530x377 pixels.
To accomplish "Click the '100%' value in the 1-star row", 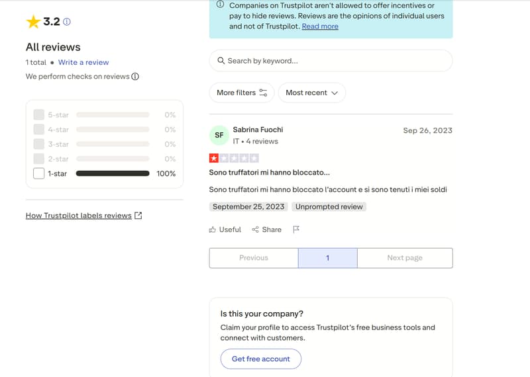I will [166, 173].
